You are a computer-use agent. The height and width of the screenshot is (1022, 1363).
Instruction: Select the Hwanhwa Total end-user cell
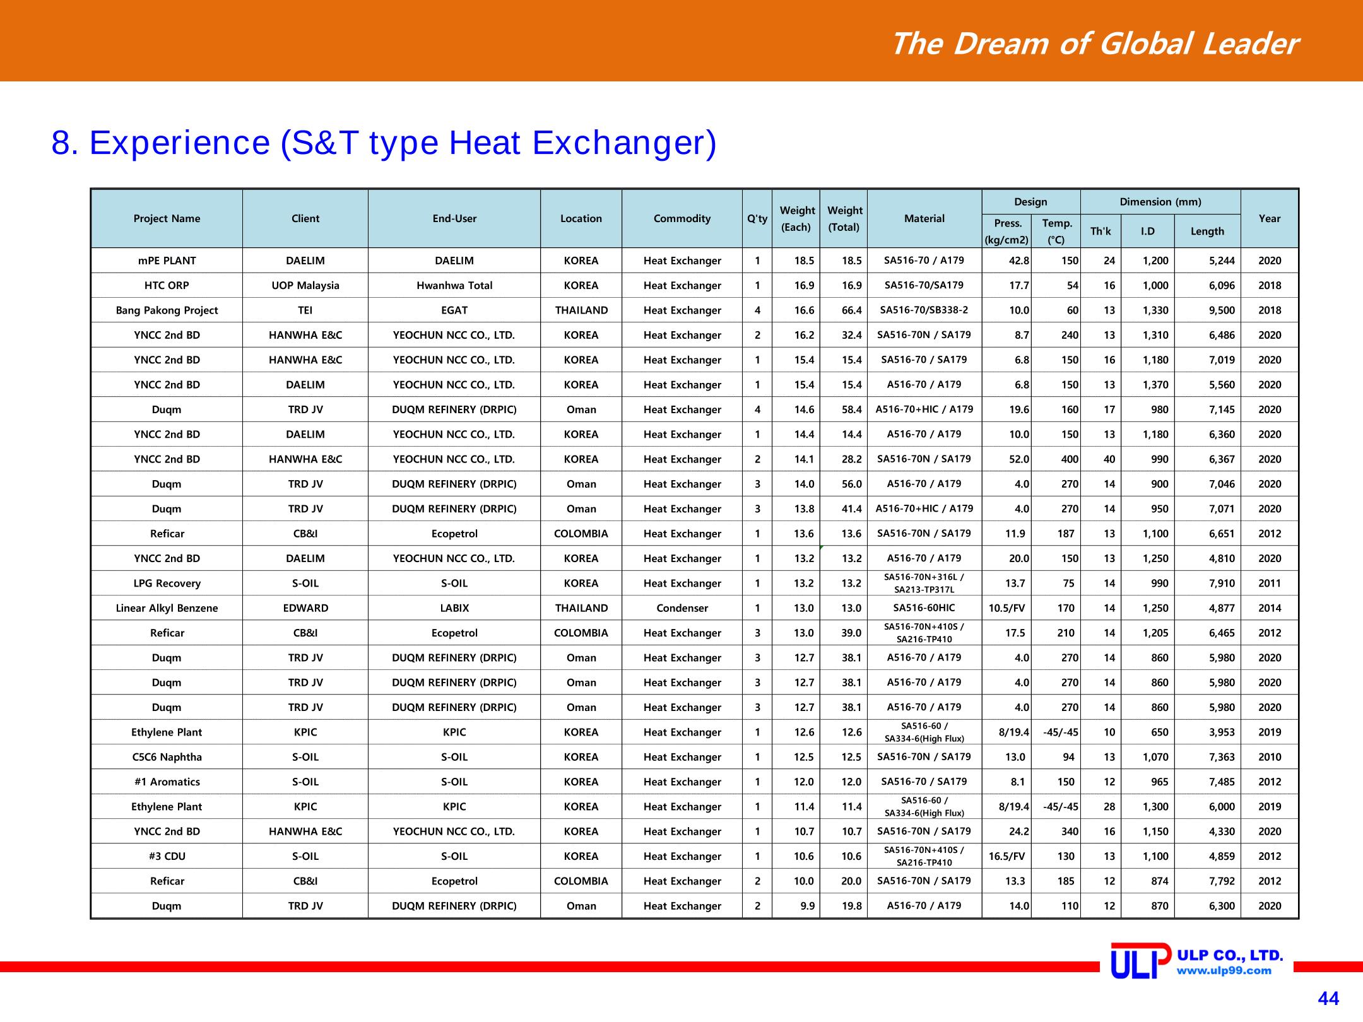click(x=454, y=285)
